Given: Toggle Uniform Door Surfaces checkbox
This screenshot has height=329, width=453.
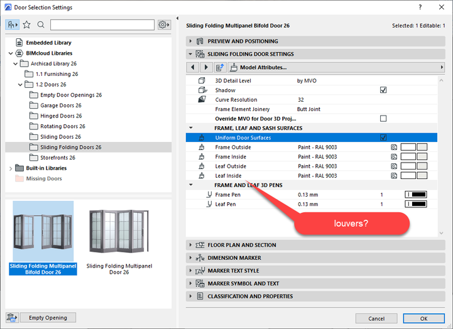Looking at the screenshot, I should tap(383, 138).
